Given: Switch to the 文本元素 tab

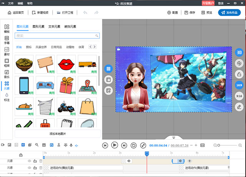Looking at the screenshot, I should tap(54, 27).
